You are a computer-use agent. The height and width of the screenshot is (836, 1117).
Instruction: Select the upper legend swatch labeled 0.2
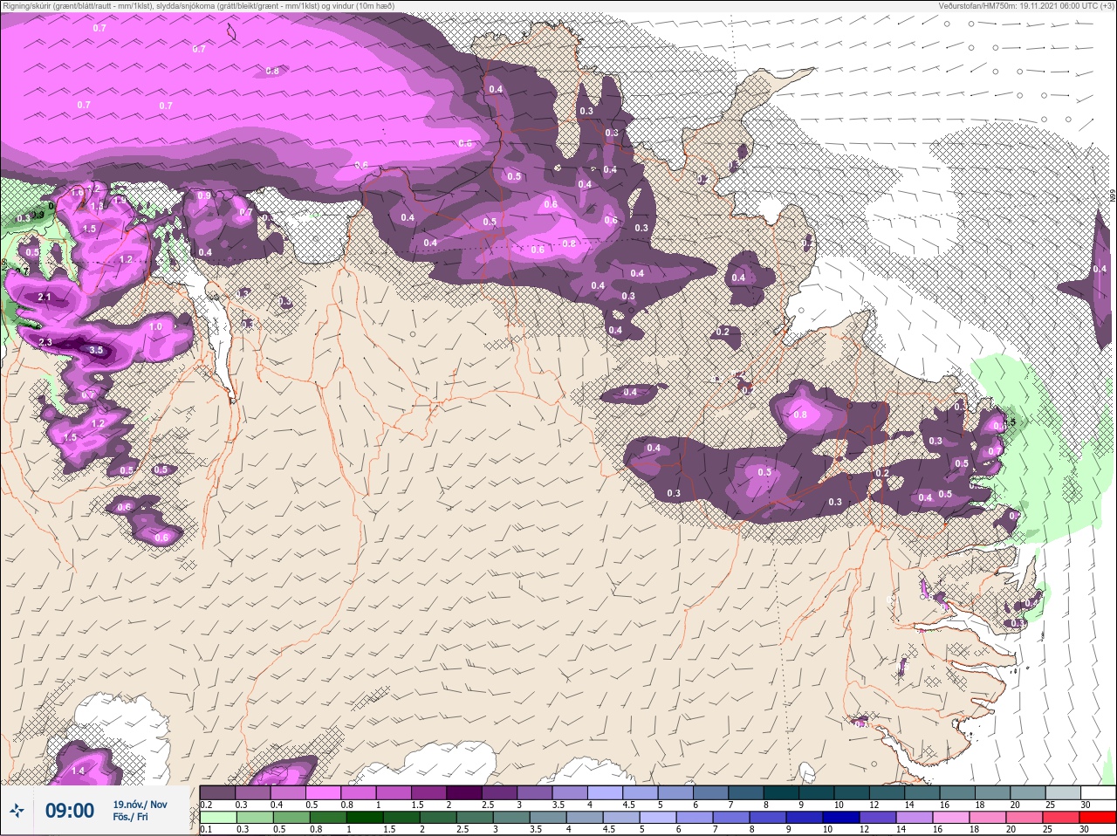pyautogui.click(x=217, y=792)
